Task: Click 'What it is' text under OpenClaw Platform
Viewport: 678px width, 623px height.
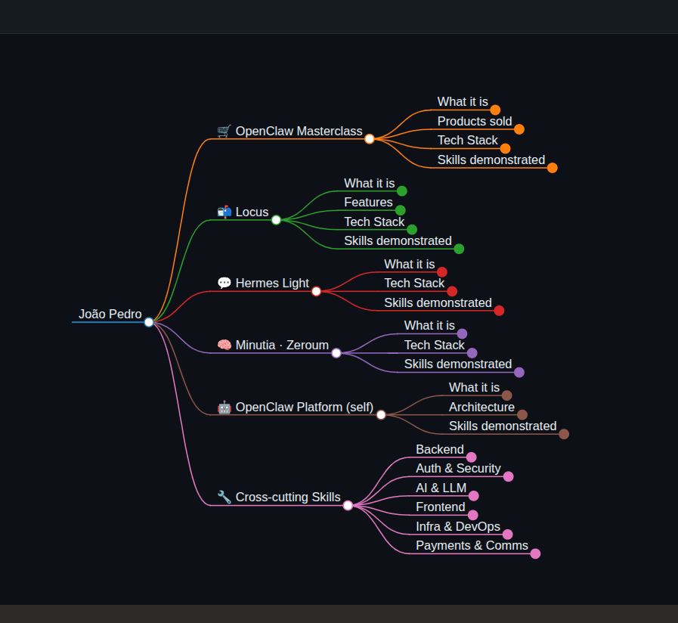Action: tap(474, 388)
